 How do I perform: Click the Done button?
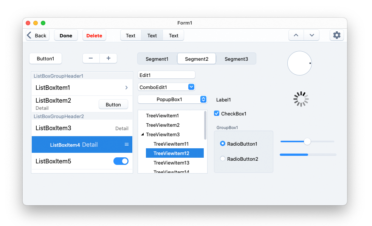pyautogui.click(x=66, y=35)
